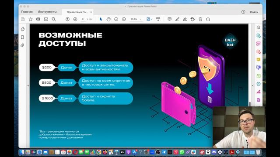Screen dimensions: 280x157
Task: Click the page number input field
Action: click(x=83, y=19)
